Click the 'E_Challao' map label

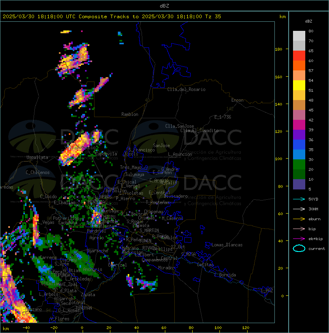[x=64, y=202]
